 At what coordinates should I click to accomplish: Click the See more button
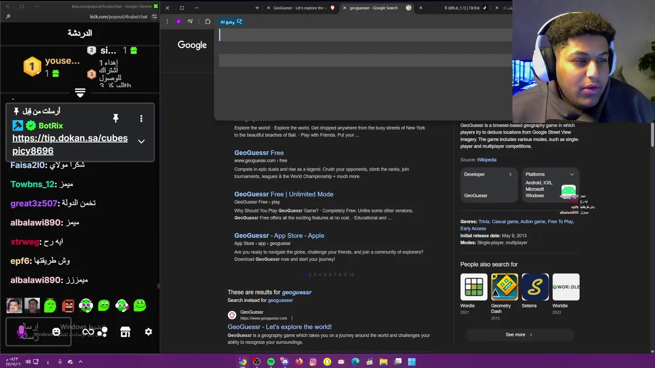[519, 335]
